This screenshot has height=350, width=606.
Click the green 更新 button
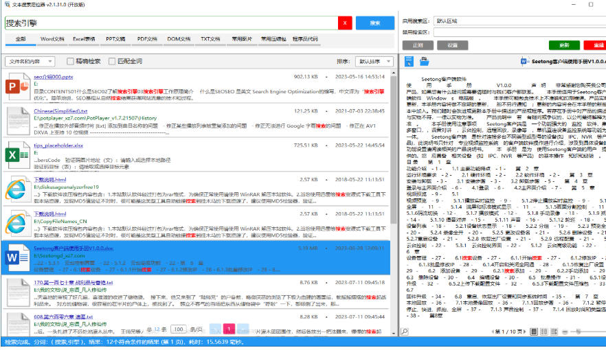(x=563, y=45)
